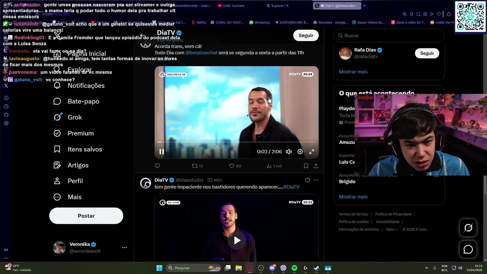Like the post with 60 likes
487x274 pixels.
point(235,166)
